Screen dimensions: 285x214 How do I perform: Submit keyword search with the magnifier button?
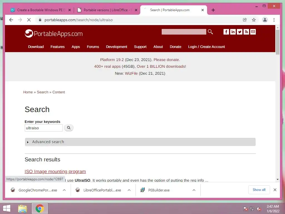coord(69,128)
